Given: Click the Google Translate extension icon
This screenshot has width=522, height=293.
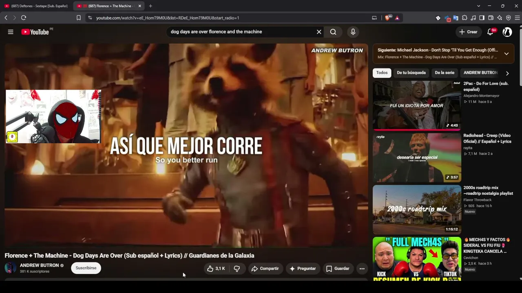Looking at the screenshot, I should pyautogui.click(x=456, y=18).
